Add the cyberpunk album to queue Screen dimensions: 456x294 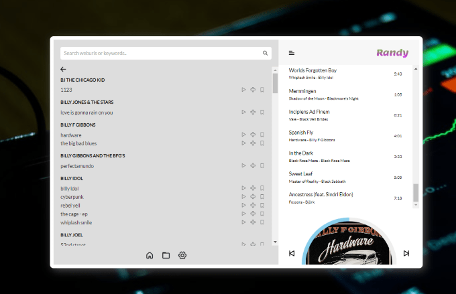(x=253, y=196)
